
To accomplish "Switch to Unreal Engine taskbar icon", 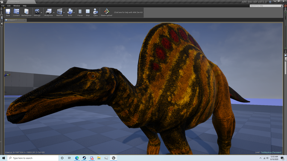I will tap(114, 158).
